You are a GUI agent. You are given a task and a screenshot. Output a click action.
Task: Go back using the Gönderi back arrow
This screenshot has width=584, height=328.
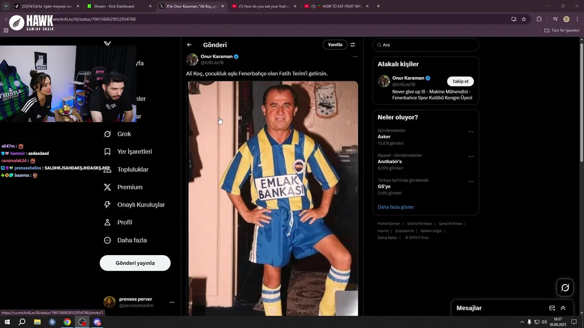click(189, 45)
